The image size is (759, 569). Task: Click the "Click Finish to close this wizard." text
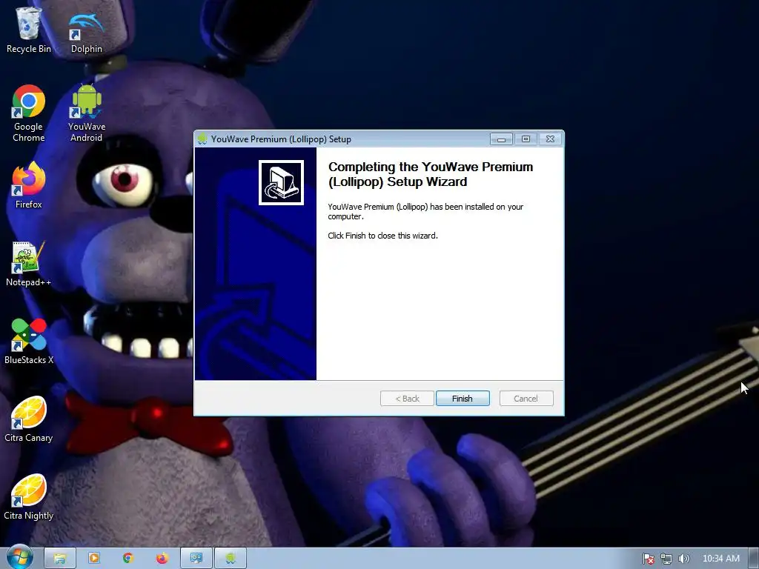coord(382,236)
